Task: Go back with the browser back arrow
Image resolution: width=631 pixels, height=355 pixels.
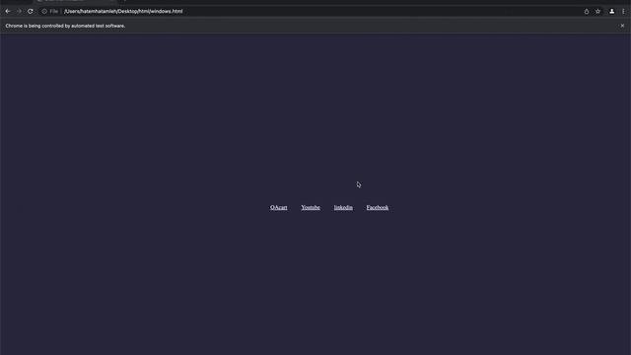Action: point(8,11)
